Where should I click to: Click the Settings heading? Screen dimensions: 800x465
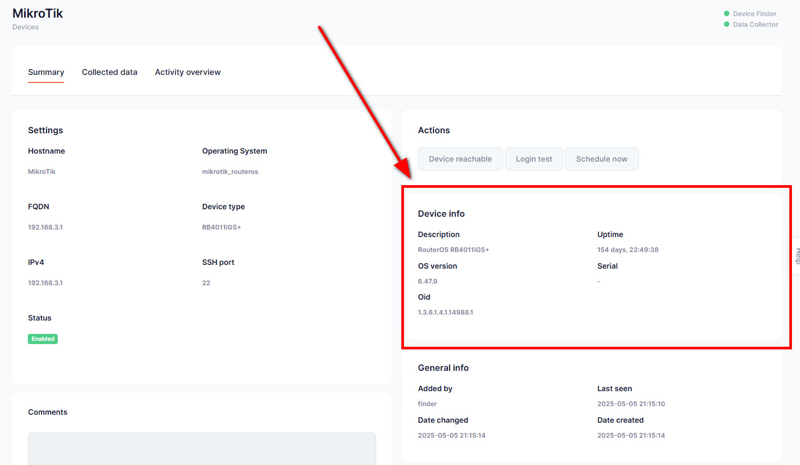coord(45,130)
